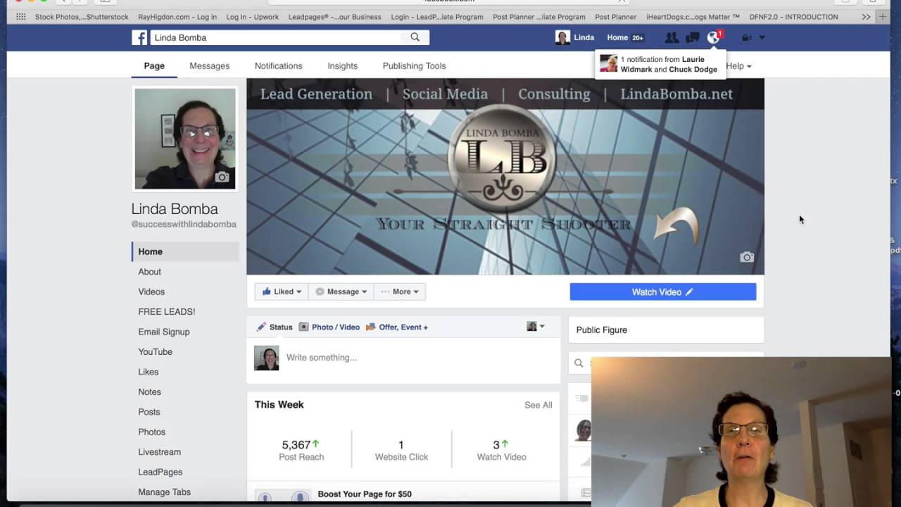Show more bookmarks chevron

(866, 17)
